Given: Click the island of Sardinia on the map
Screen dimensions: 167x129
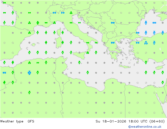Looking at the screenshot, I should 58,42.
